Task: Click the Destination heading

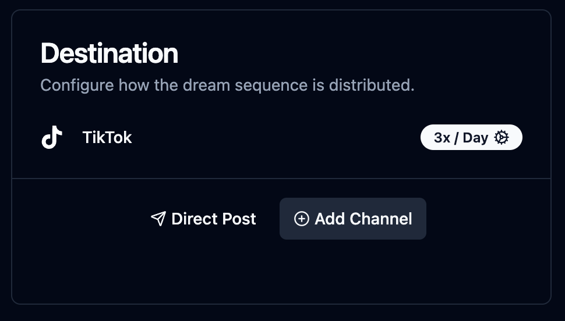Action: (x=109, y=53)
